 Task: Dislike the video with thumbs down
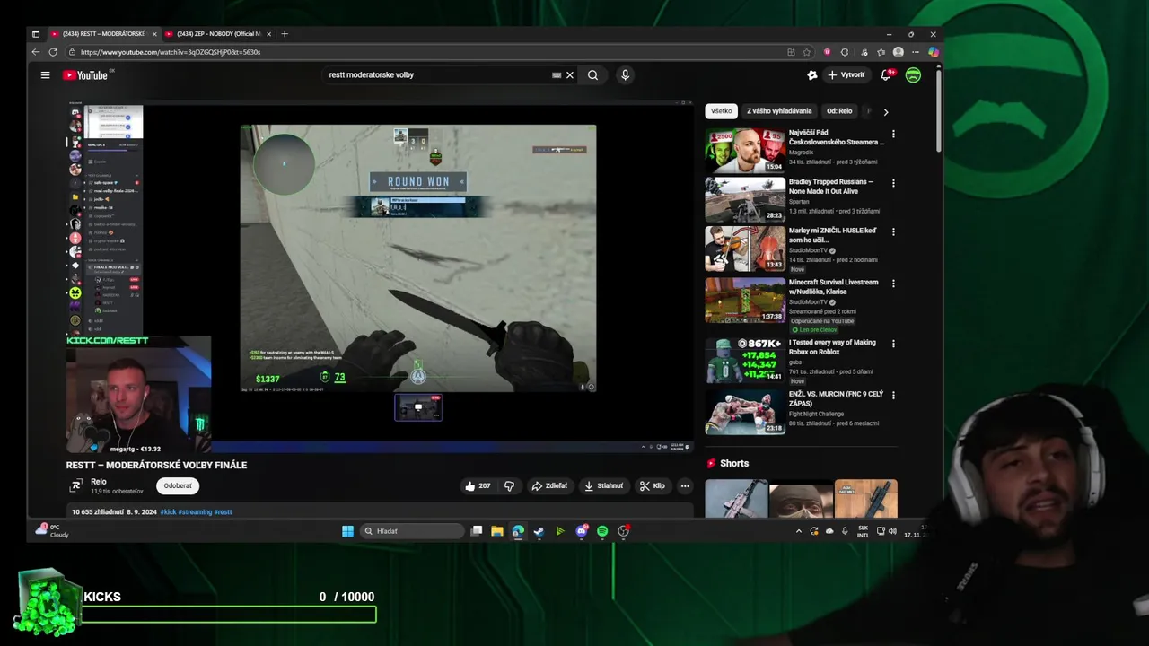[509, 486]
